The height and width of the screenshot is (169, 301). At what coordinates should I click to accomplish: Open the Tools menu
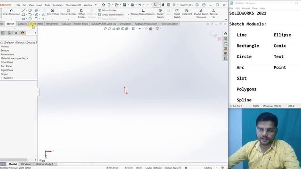point(47,5)
